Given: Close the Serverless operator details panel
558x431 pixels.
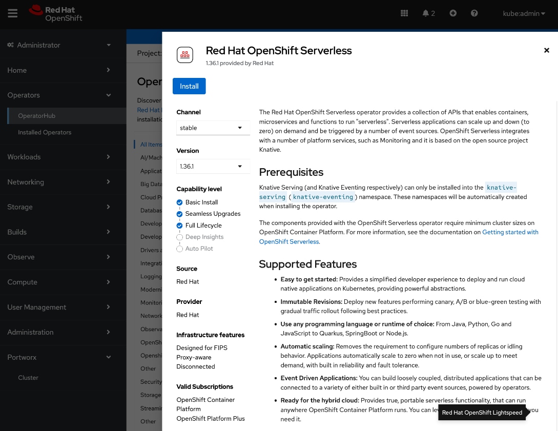Looking at the screenshot, I should pos(546,50).
